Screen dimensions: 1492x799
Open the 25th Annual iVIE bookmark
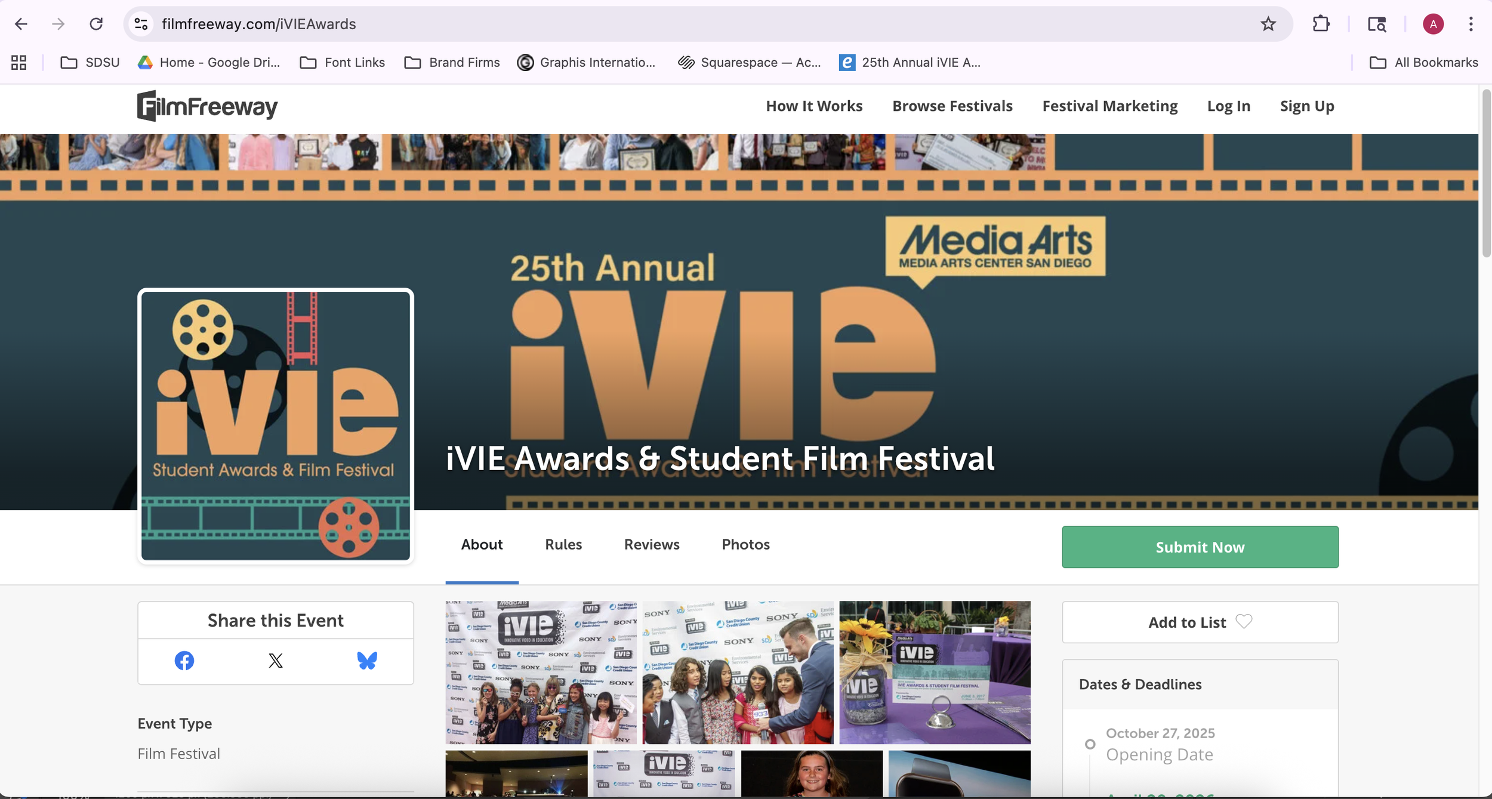point(910,63)
